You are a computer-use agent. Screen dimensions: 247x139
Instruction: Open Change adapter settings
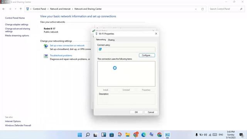click(x=17, y=25)
